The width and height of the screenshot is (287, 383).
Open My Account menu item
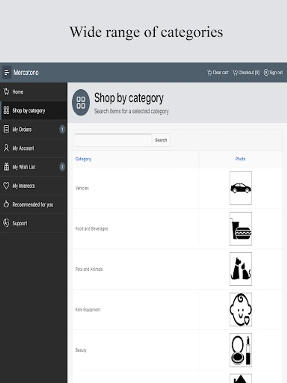(33, 148)
